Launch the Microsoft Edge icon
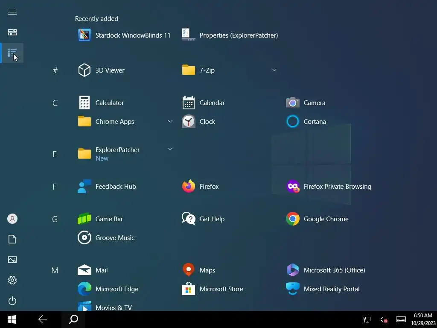The height and width of the screenshot is (328, 437). click(x=84, y=289)
